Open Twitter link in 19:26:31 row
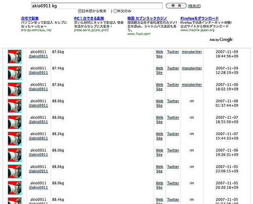The image size is (253, 204). tap(173, 150)
